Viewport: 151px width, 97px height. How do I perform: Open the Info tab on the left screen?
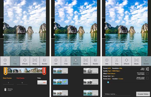coord(5,61)
